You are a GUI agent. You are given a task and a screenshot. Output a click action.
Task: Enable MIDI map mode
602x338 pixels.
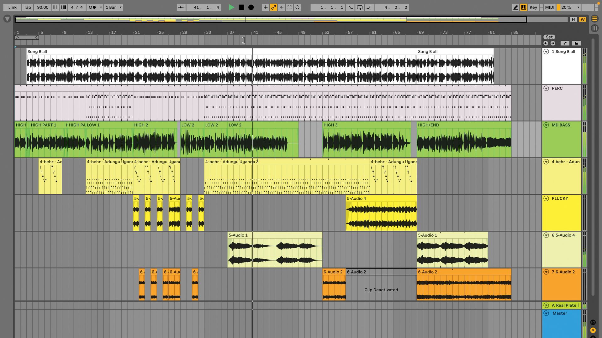point(549,7)
